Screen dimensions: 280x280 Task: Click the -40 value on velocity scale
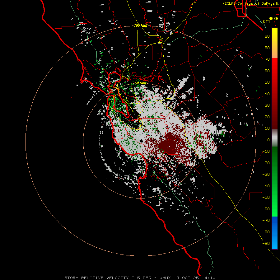click(266, 186)
